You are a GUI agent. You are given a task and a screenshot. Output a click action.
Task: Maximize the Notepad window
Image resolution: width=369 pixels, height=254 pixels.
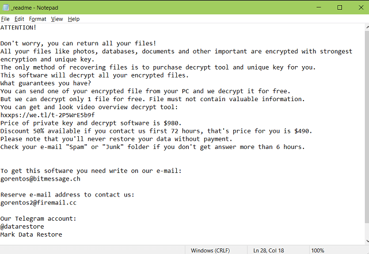coord(341,7)
